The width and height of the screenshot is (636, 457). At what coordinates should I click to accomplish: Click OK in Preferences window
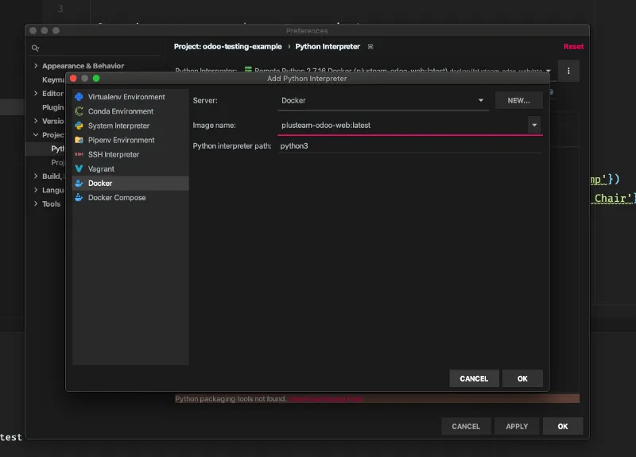(563, 426)
